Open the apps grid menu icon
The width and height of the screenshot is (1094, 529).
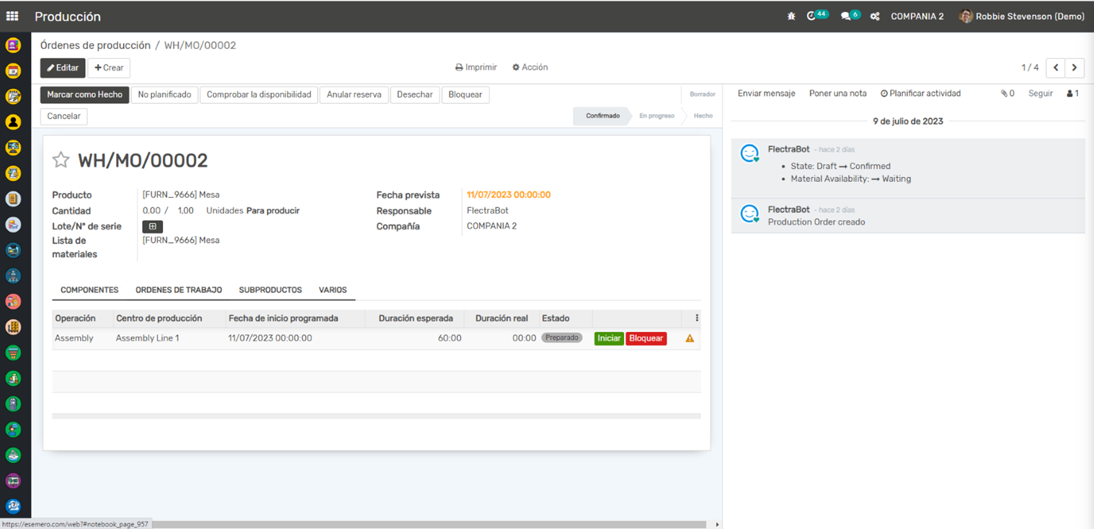[x=12, y=16]
